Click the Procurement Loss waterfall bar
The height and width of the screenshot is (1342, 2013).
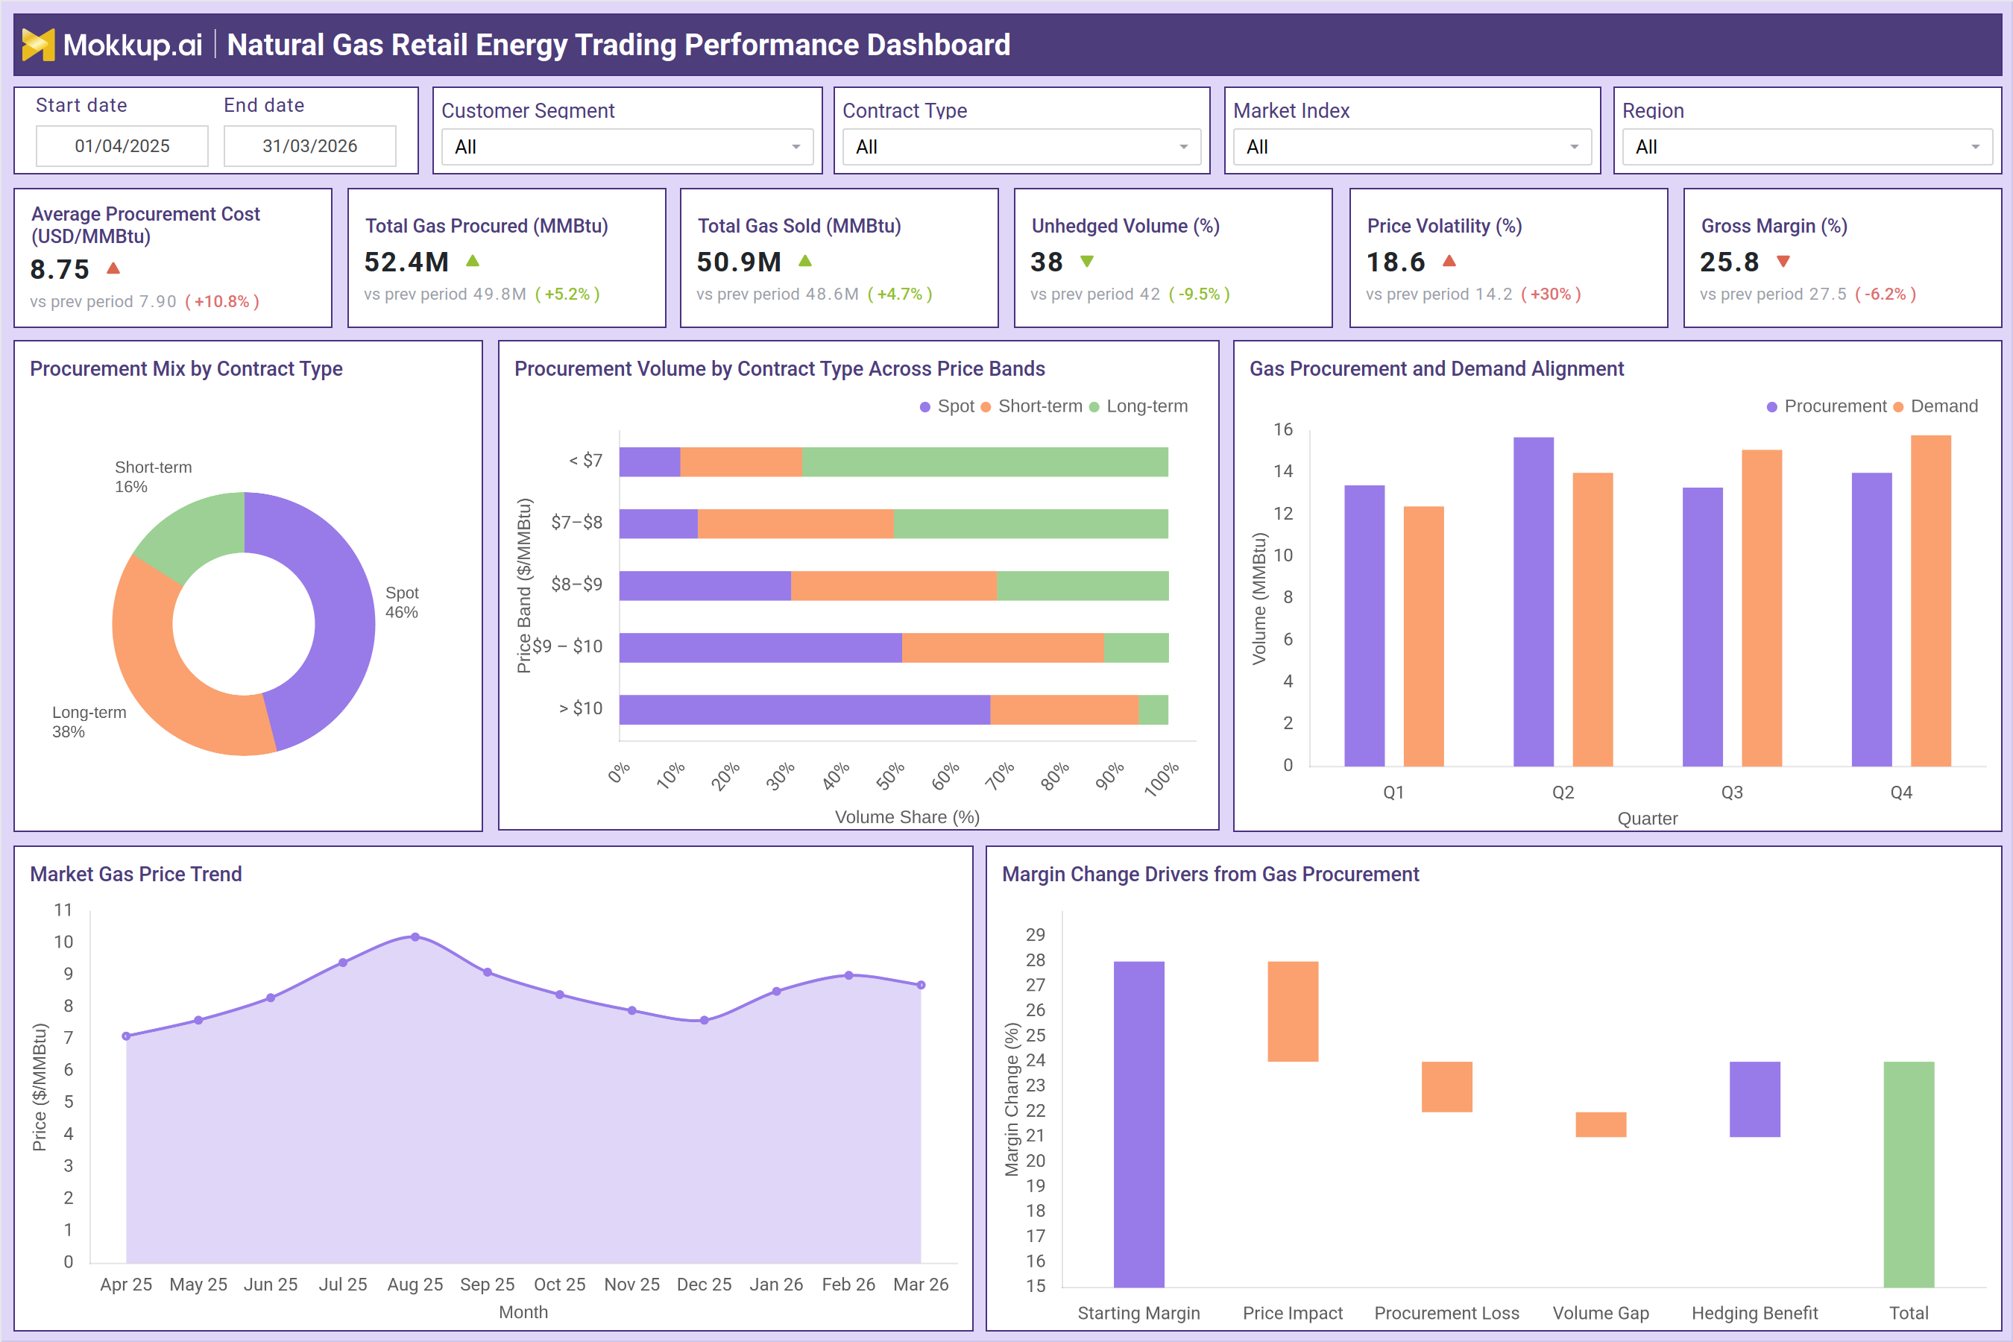[1447, 1087]
